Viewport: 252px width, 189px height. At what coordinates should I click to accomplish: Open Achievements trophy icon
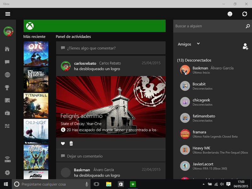(x=7, y=88)
